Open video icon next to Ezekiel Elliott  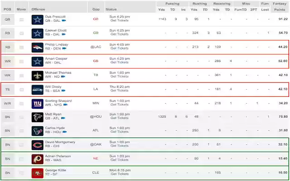tap(64, 34)
